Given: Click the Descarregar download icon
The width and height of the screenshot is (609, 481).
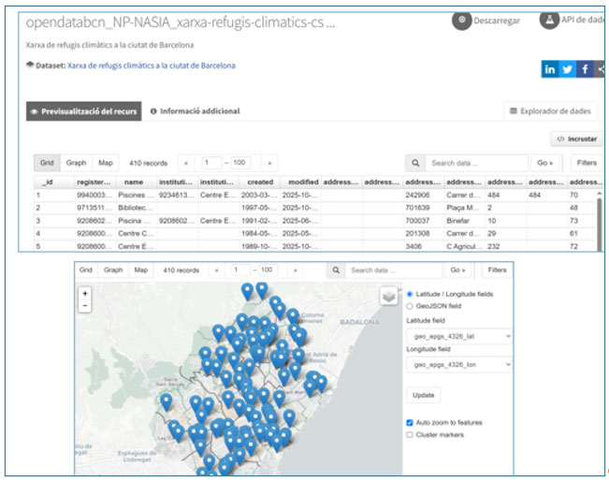Looking at the screenshot, I should tap(462, 20).
